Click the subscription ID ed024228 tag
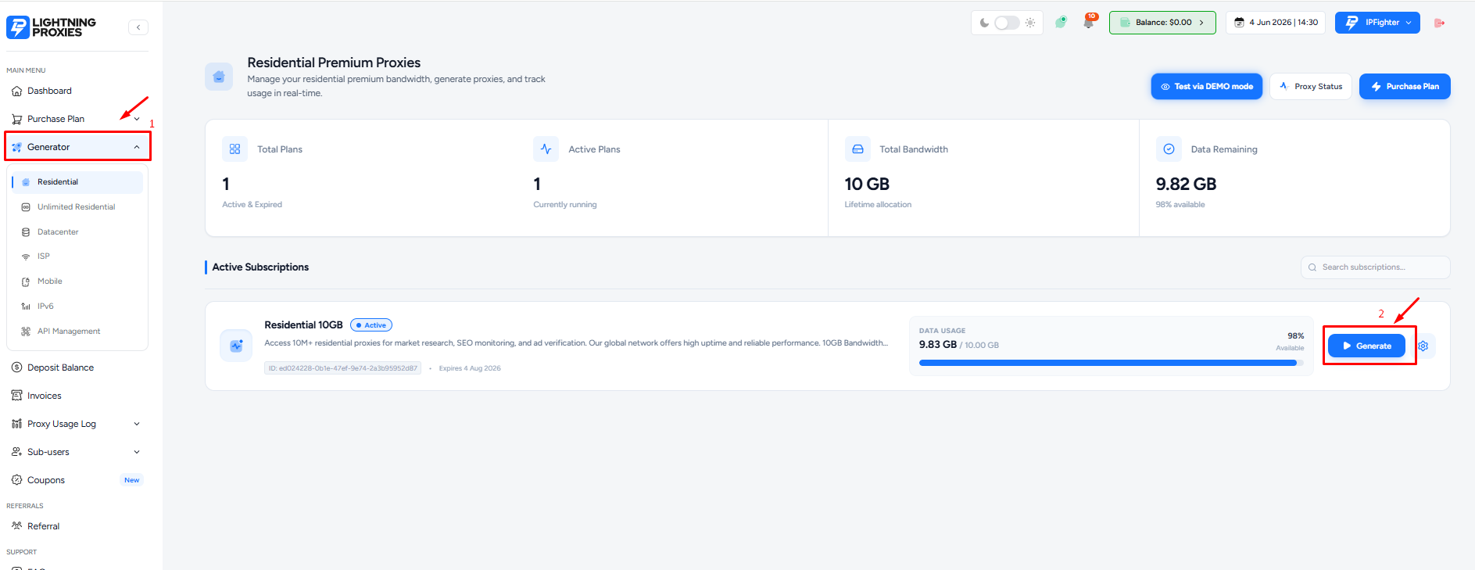 [343, 368]
